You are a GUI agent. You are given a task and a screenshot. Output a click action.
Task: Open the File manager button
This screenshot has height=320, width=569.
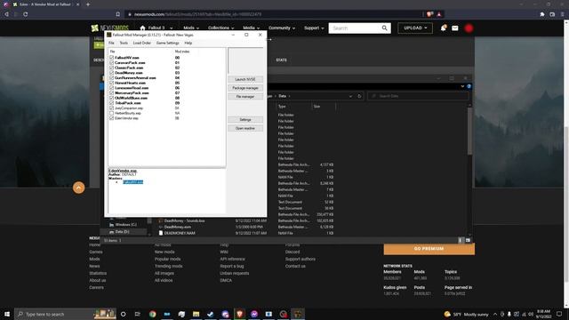coord(245,97)
